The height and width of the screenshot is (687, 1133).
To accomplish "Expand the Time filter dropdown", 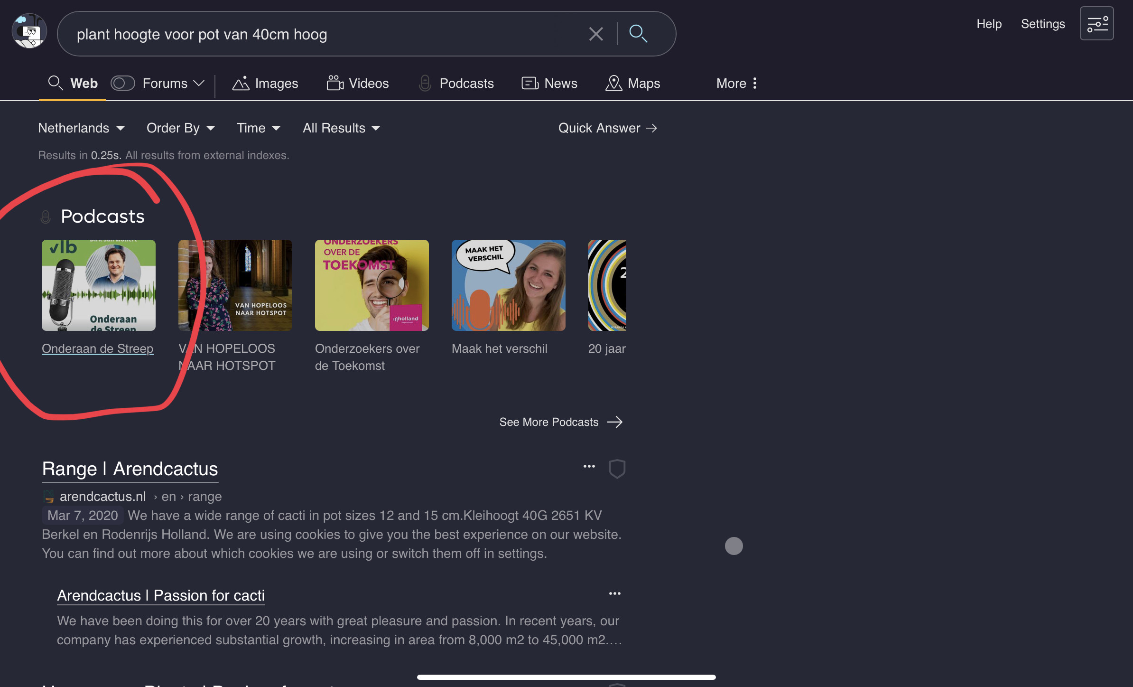I will pos(259,128).
